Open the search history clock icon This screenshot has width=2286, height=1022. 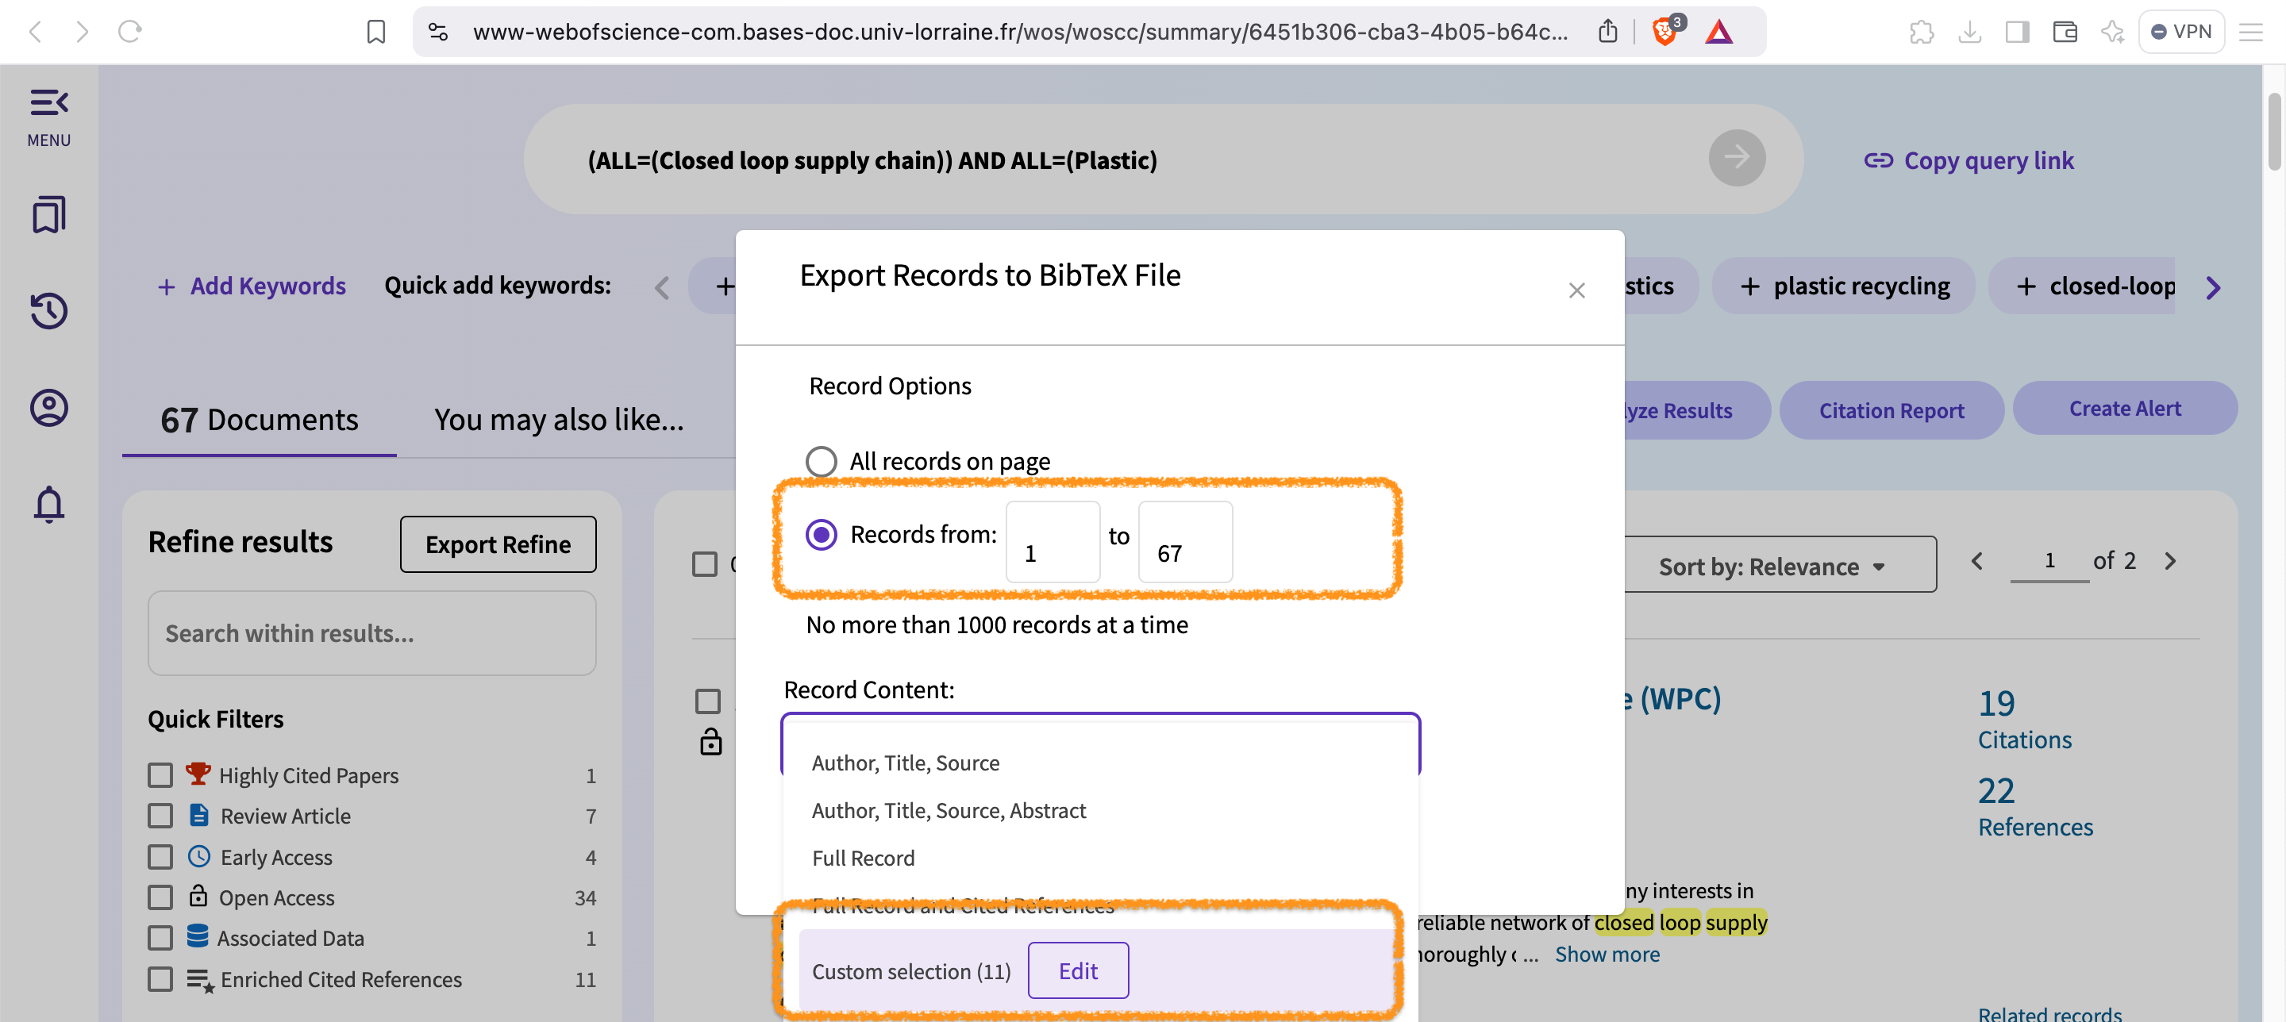48,311
